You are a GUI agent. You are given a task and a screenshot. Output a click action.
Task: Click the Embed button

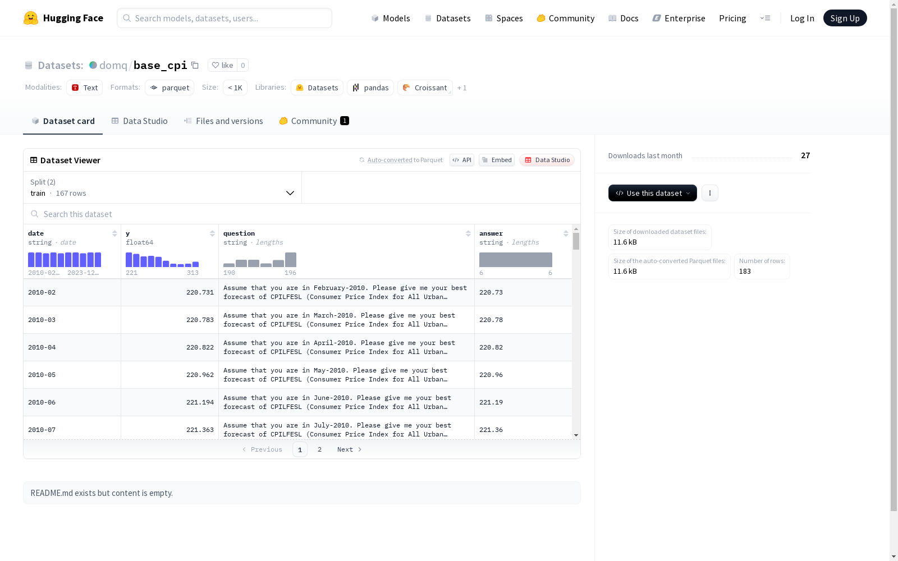coord(497,160)
